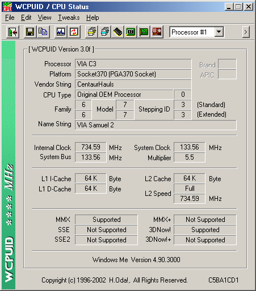Expand toolbar overflow chevron at right
256x291 pixels.
tap(246, 32)
